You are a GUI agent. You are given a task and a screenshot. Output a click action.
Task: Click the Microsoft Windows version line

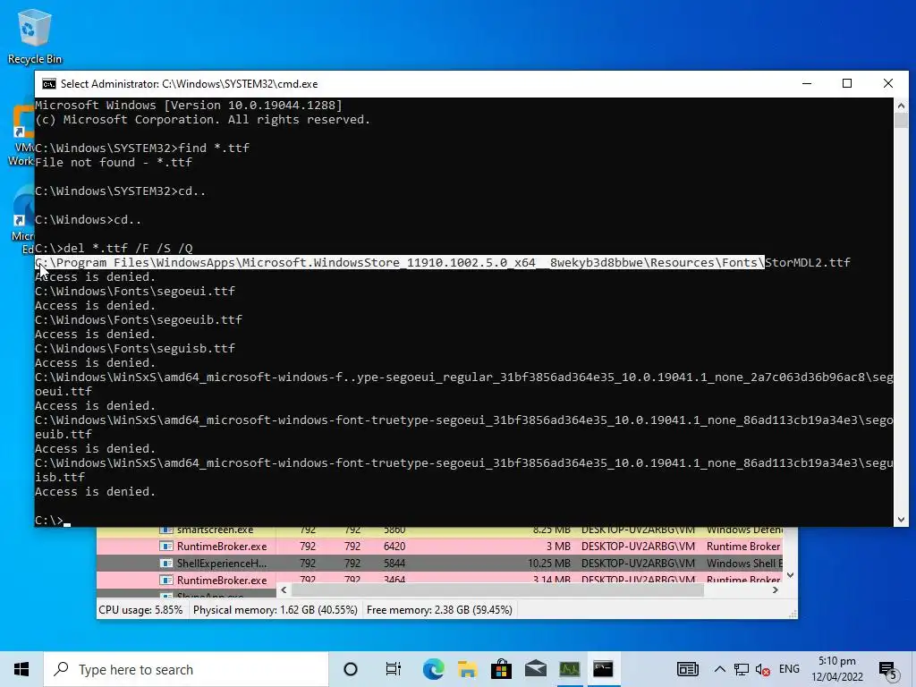click(x=189, y=106)
